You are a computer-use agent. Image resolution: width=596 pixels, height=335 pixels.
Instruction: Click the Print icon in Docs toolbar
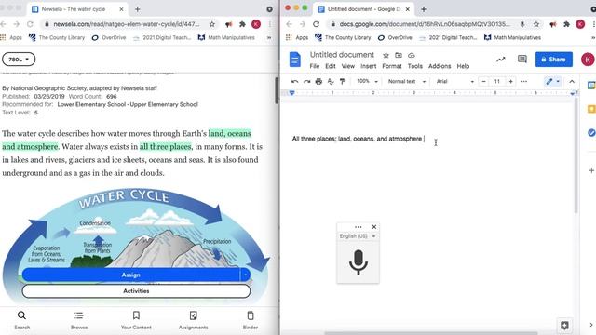[x=318, y=81]
